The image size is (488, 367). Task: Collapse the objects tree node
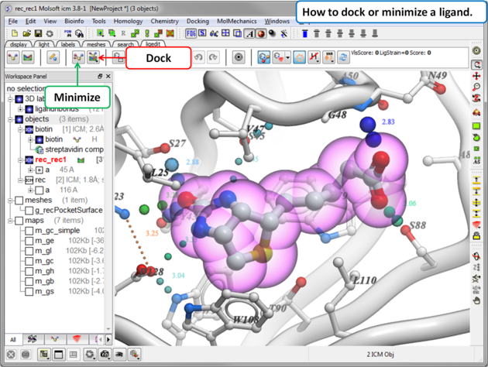(11, 119)
